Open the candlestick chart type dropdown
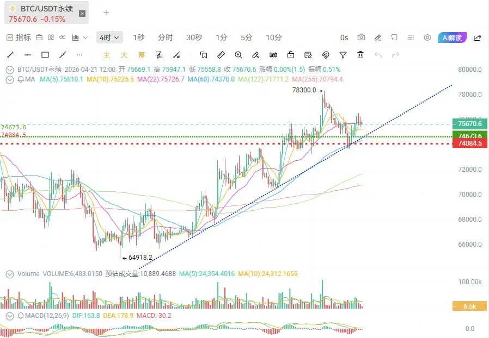Image resolution: width=489 pixels, height=338 pixels. pyautogui.click(x=80, y=37)
